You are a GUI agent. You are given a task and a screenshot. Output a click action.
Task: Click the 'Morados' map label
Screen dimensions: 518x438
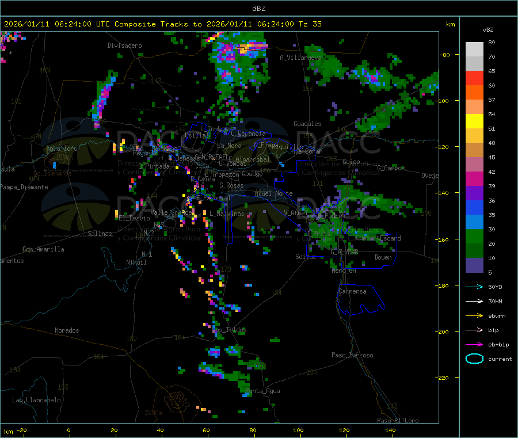[67, 330]
